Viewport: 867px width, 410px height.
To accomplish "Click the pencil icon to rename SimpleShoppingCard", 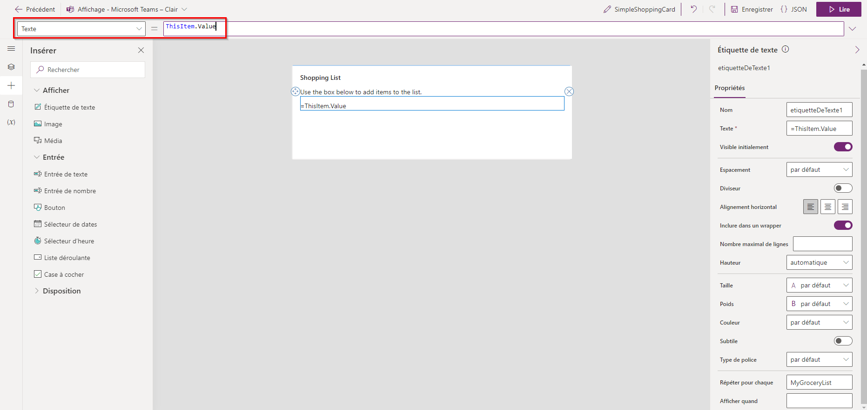I will (x=607, y=9).
